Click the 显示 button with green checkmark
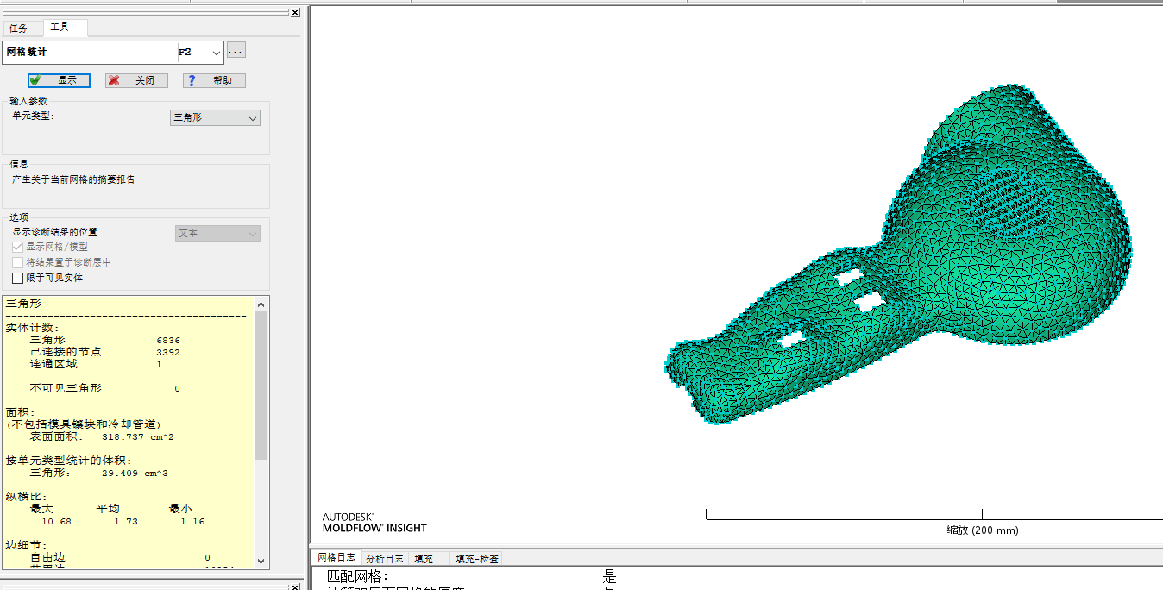Viewport: 1163px width, 590px height. [59, 80]
